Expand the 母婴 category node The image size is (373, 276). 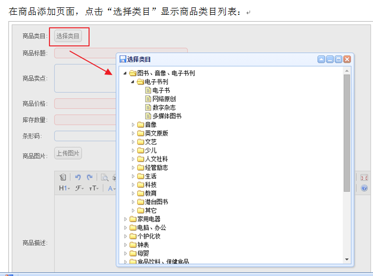(126, 253)
